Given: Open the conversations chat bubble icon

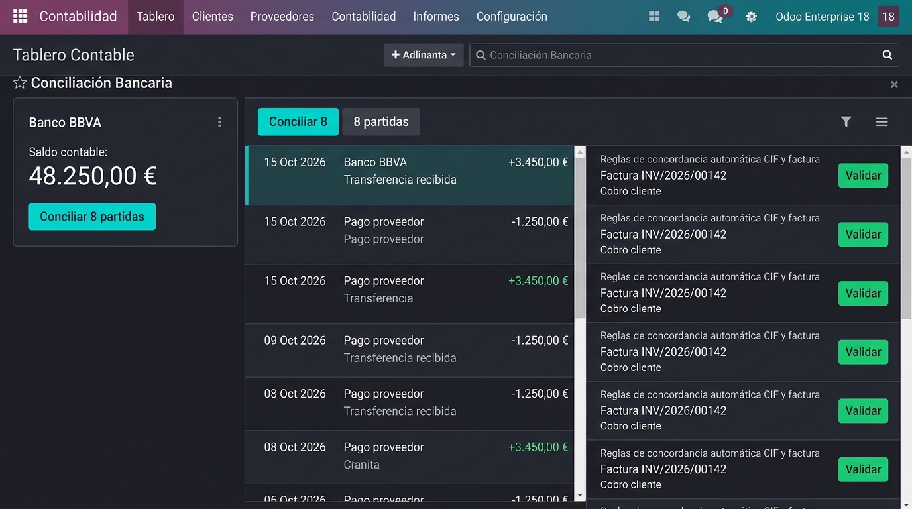Looking at the screenshot, I should (x=683, y=17).
